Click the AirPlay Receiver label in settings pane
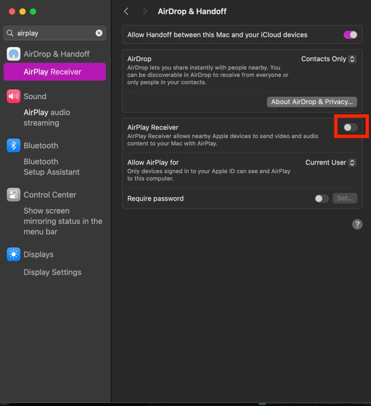The height and width of the screenshot is (406, 371). (153, 127)
